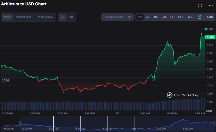Switch to the TradingView tab
Screen dimensions: 216x132
click(x=44, y=17)
